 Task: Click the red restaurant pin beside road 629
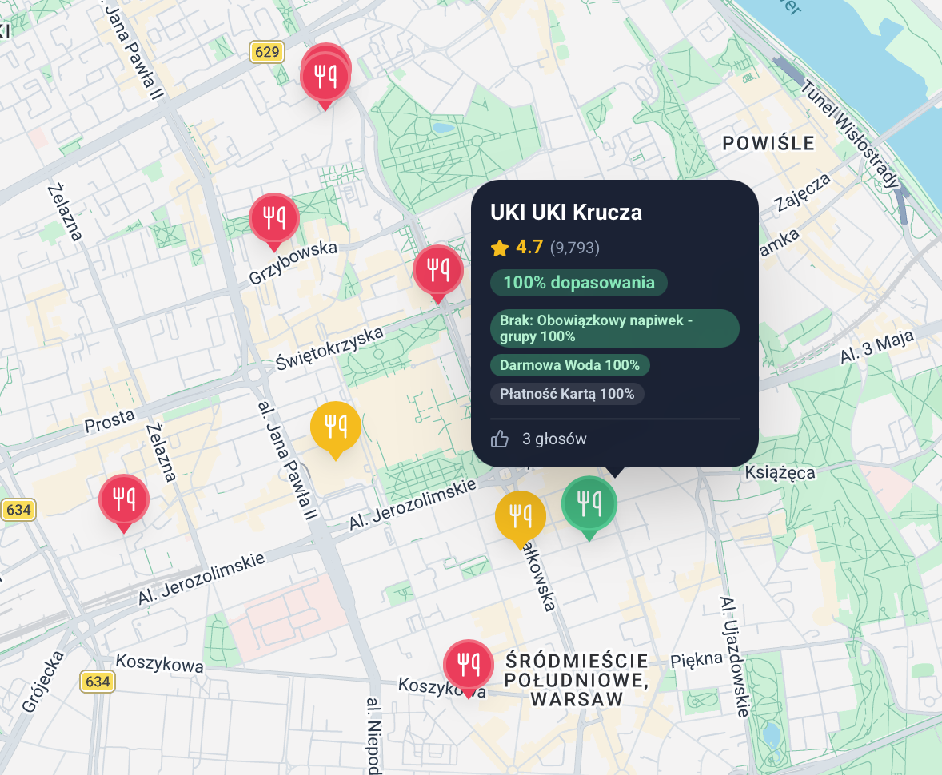click(x=325, y=74)
